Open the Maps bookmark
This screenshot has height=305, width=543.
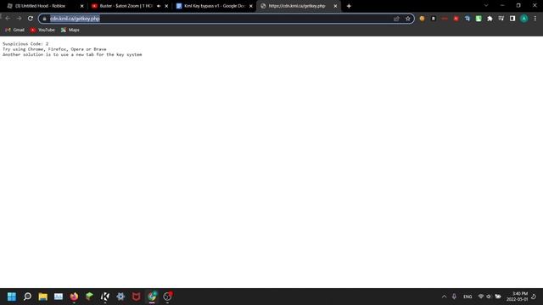click(x=70, y=30)
